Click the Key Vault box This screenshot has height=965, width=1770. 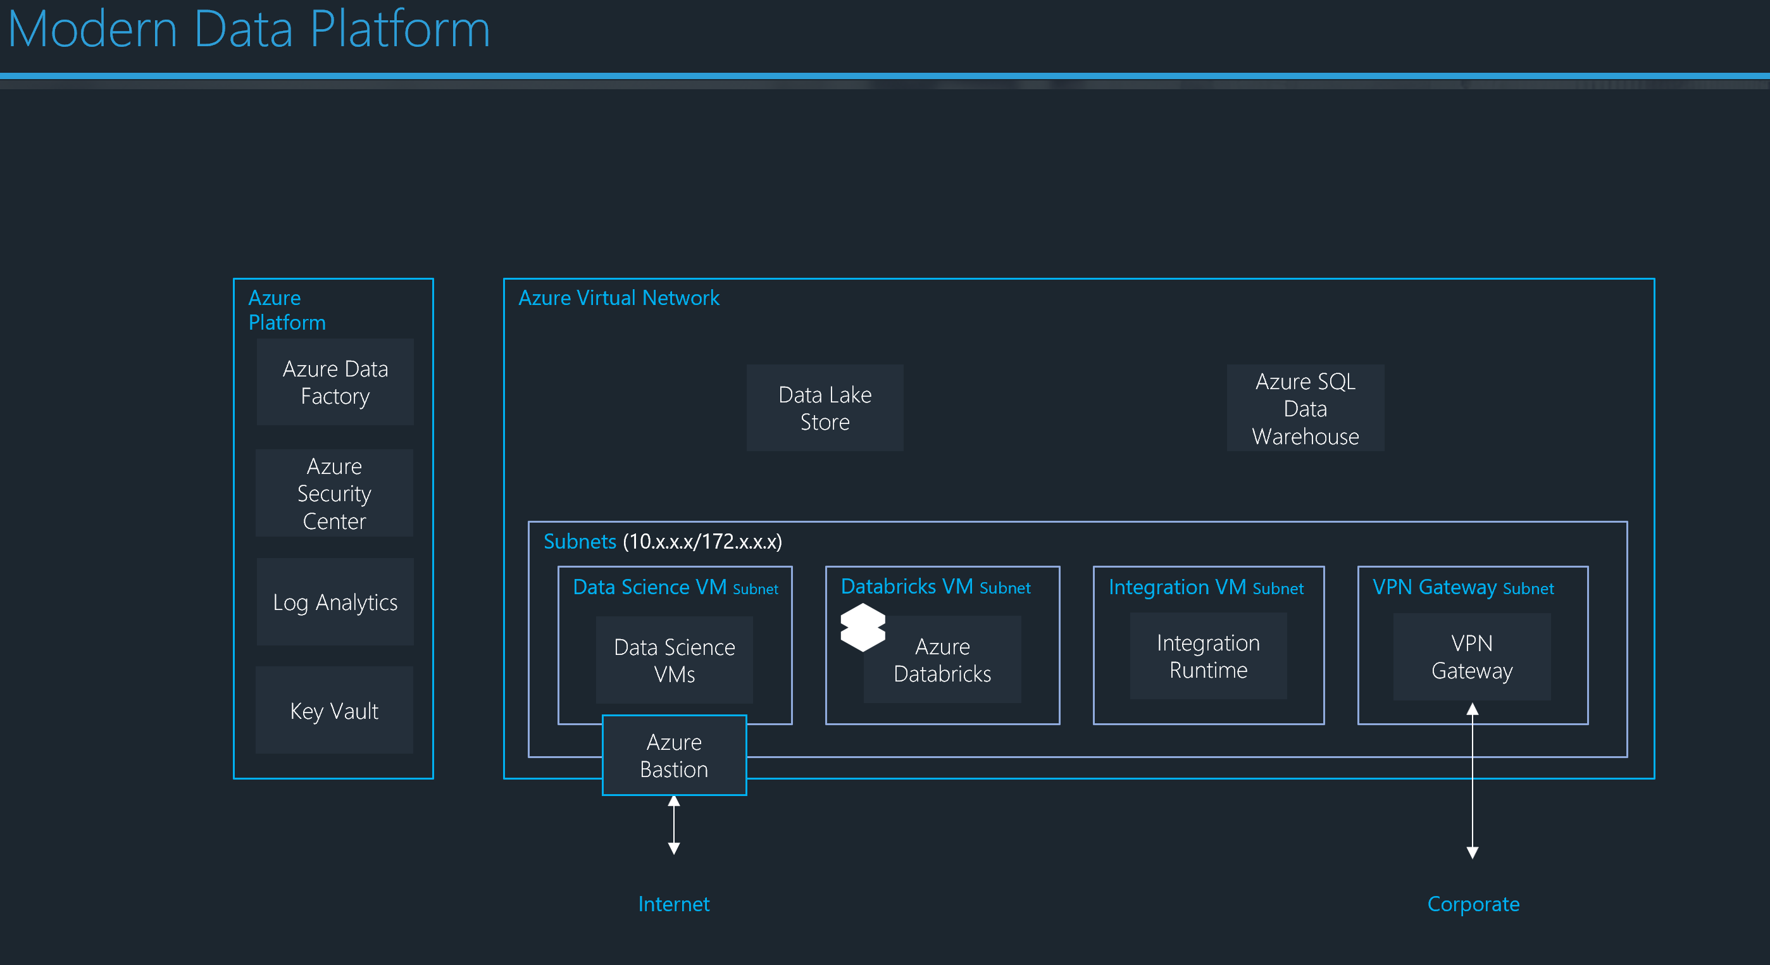point(334,711)
